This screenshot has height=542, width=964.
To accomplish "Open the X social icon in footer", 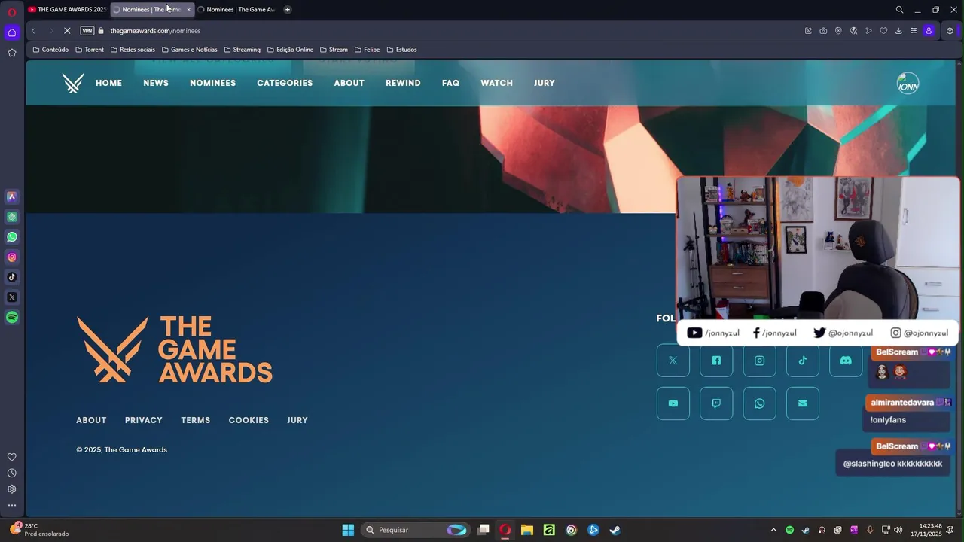I will click(673, 361).
